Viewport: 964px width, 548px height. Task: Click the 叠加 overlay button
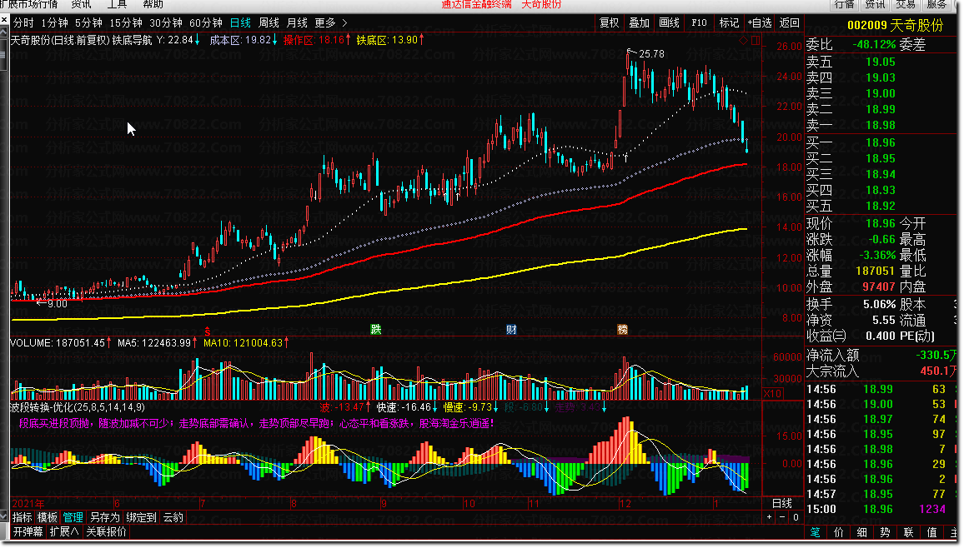pos(640,22)
